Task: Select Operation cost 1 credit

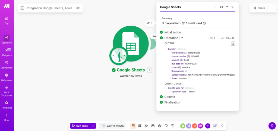Action: [x=191, y=92]
